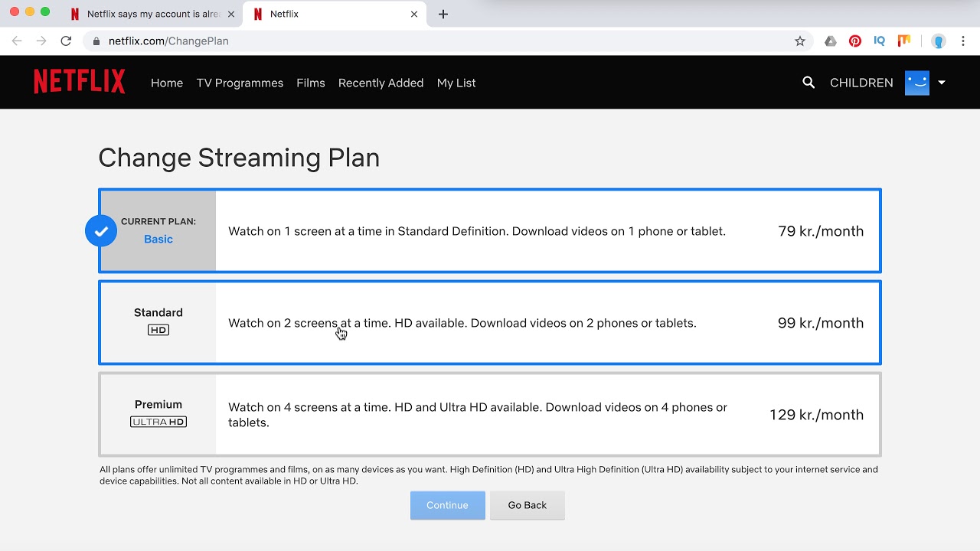Screen dimensions: 980x551
Task: Select the active Netflix tab
Action: coord(335,14)
